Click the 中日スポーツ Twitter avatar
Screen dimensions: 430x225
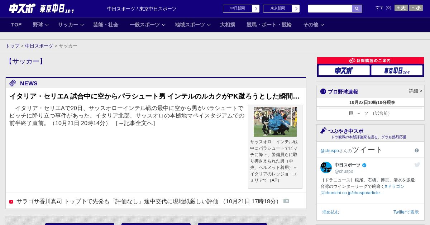click(x=326, y=167)
